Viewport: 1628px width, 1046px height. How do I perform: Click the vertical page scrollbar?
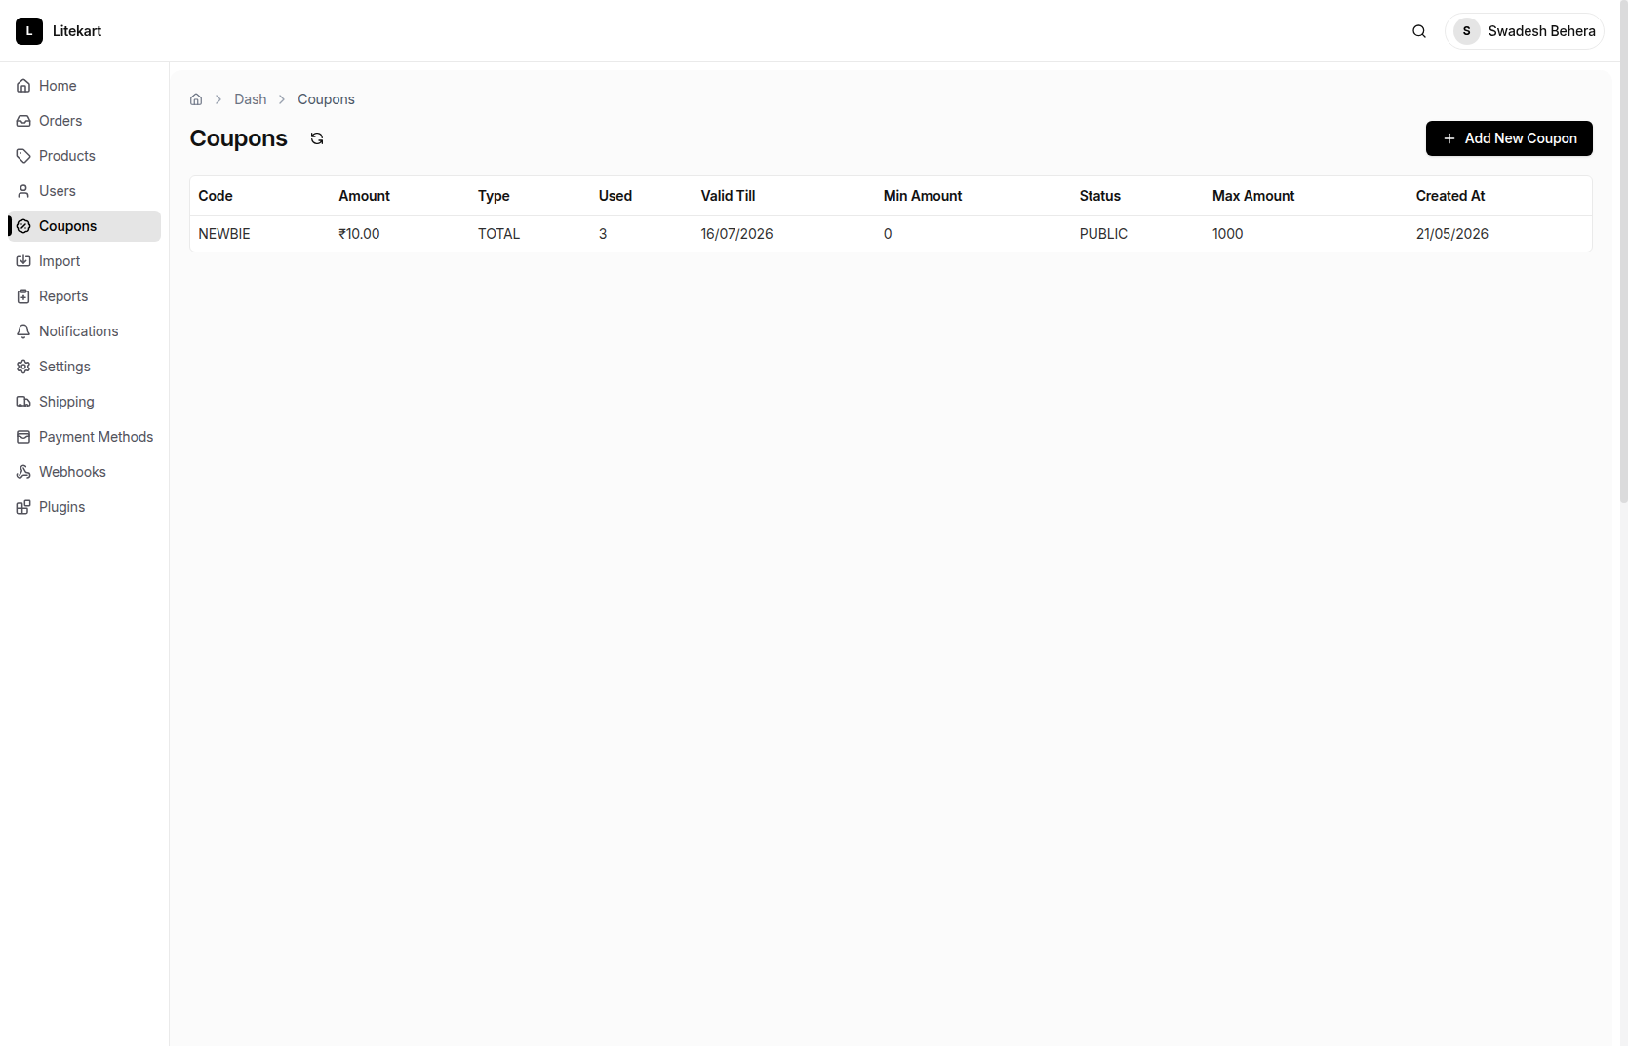pos(1623,252)
